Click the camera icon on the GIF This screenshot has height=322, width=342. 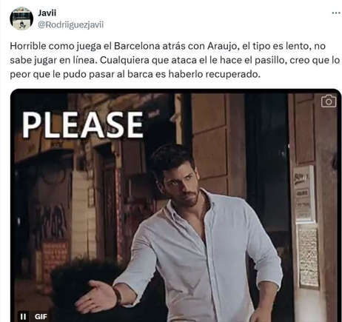tap(329, 101)
